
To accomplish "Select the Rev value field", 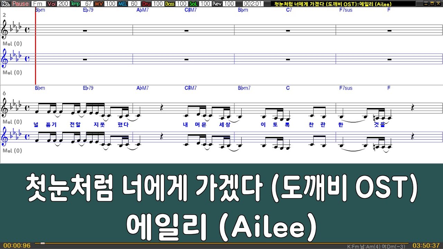I will tap(229, 4).
